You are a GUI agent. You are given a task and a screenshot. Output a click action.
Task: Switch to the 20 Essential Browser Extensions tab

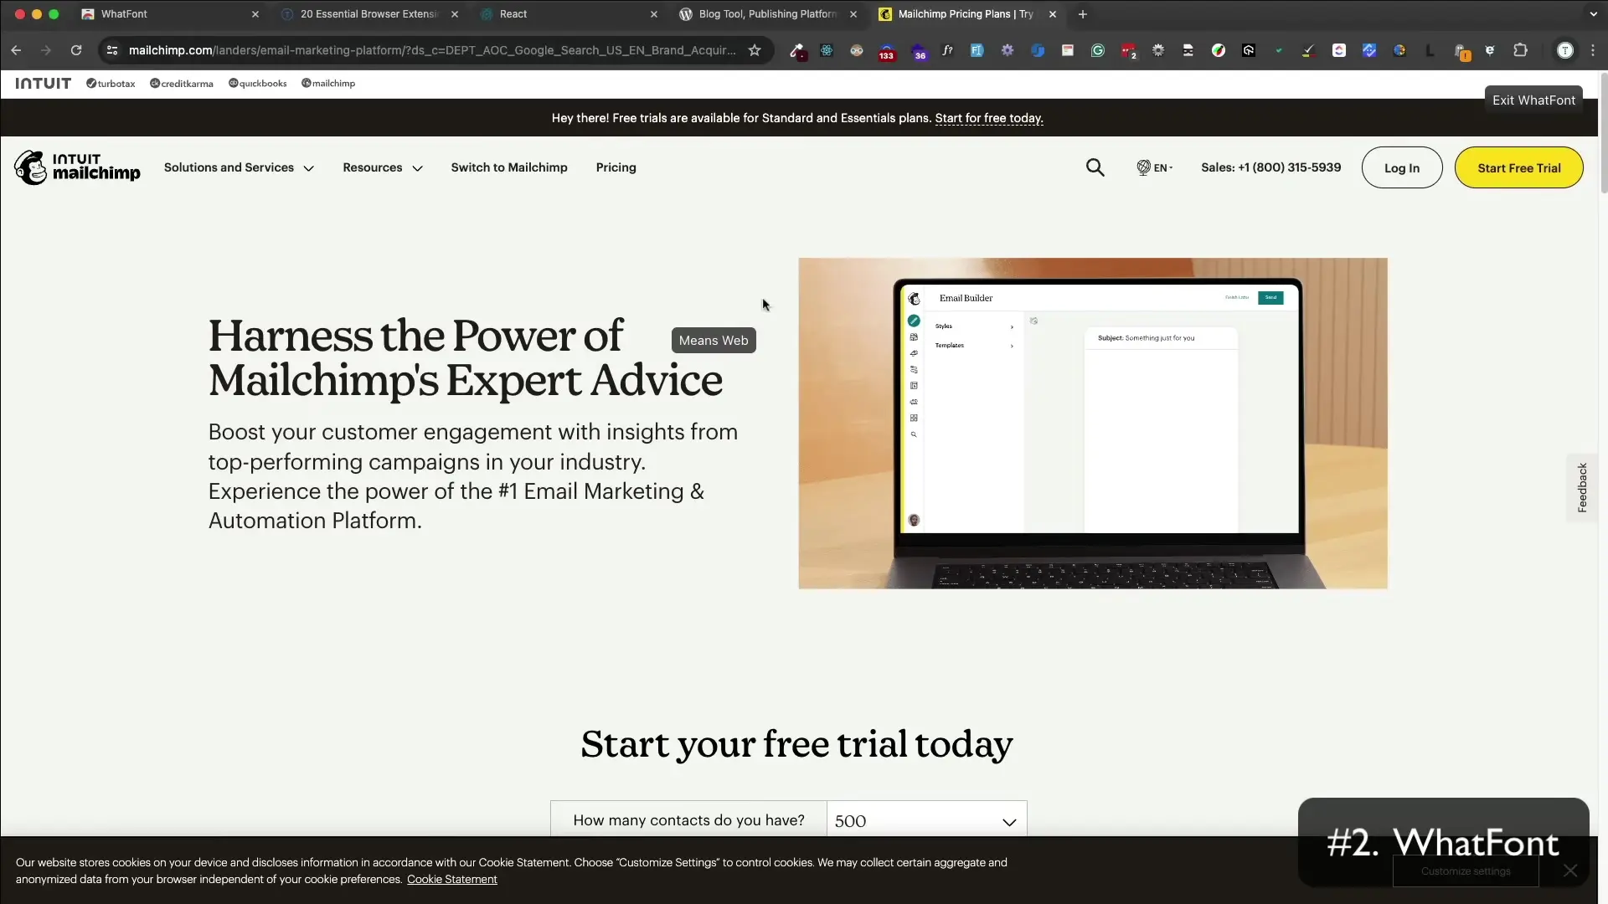pyautogui.click(x=369, y=14)
